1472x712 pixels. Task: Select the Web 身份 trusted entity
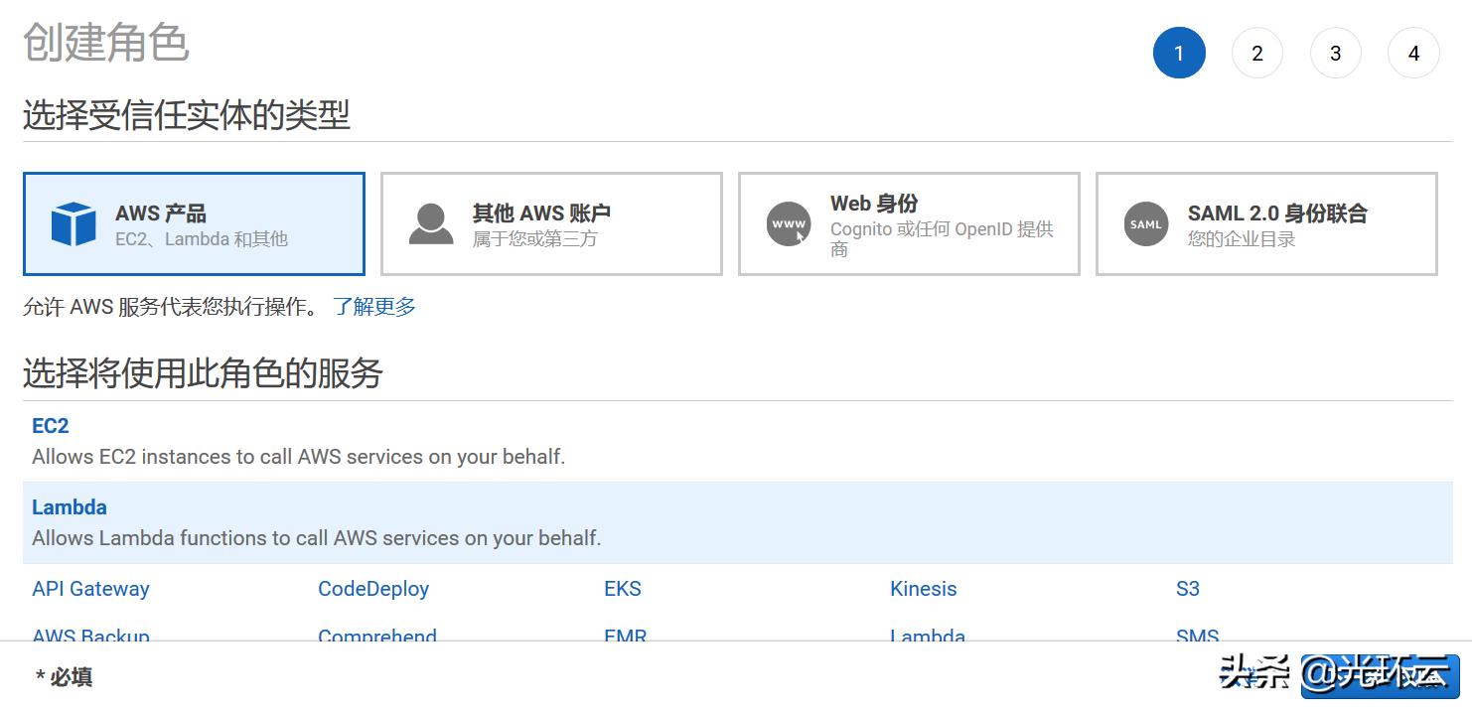tap(908, 222)
